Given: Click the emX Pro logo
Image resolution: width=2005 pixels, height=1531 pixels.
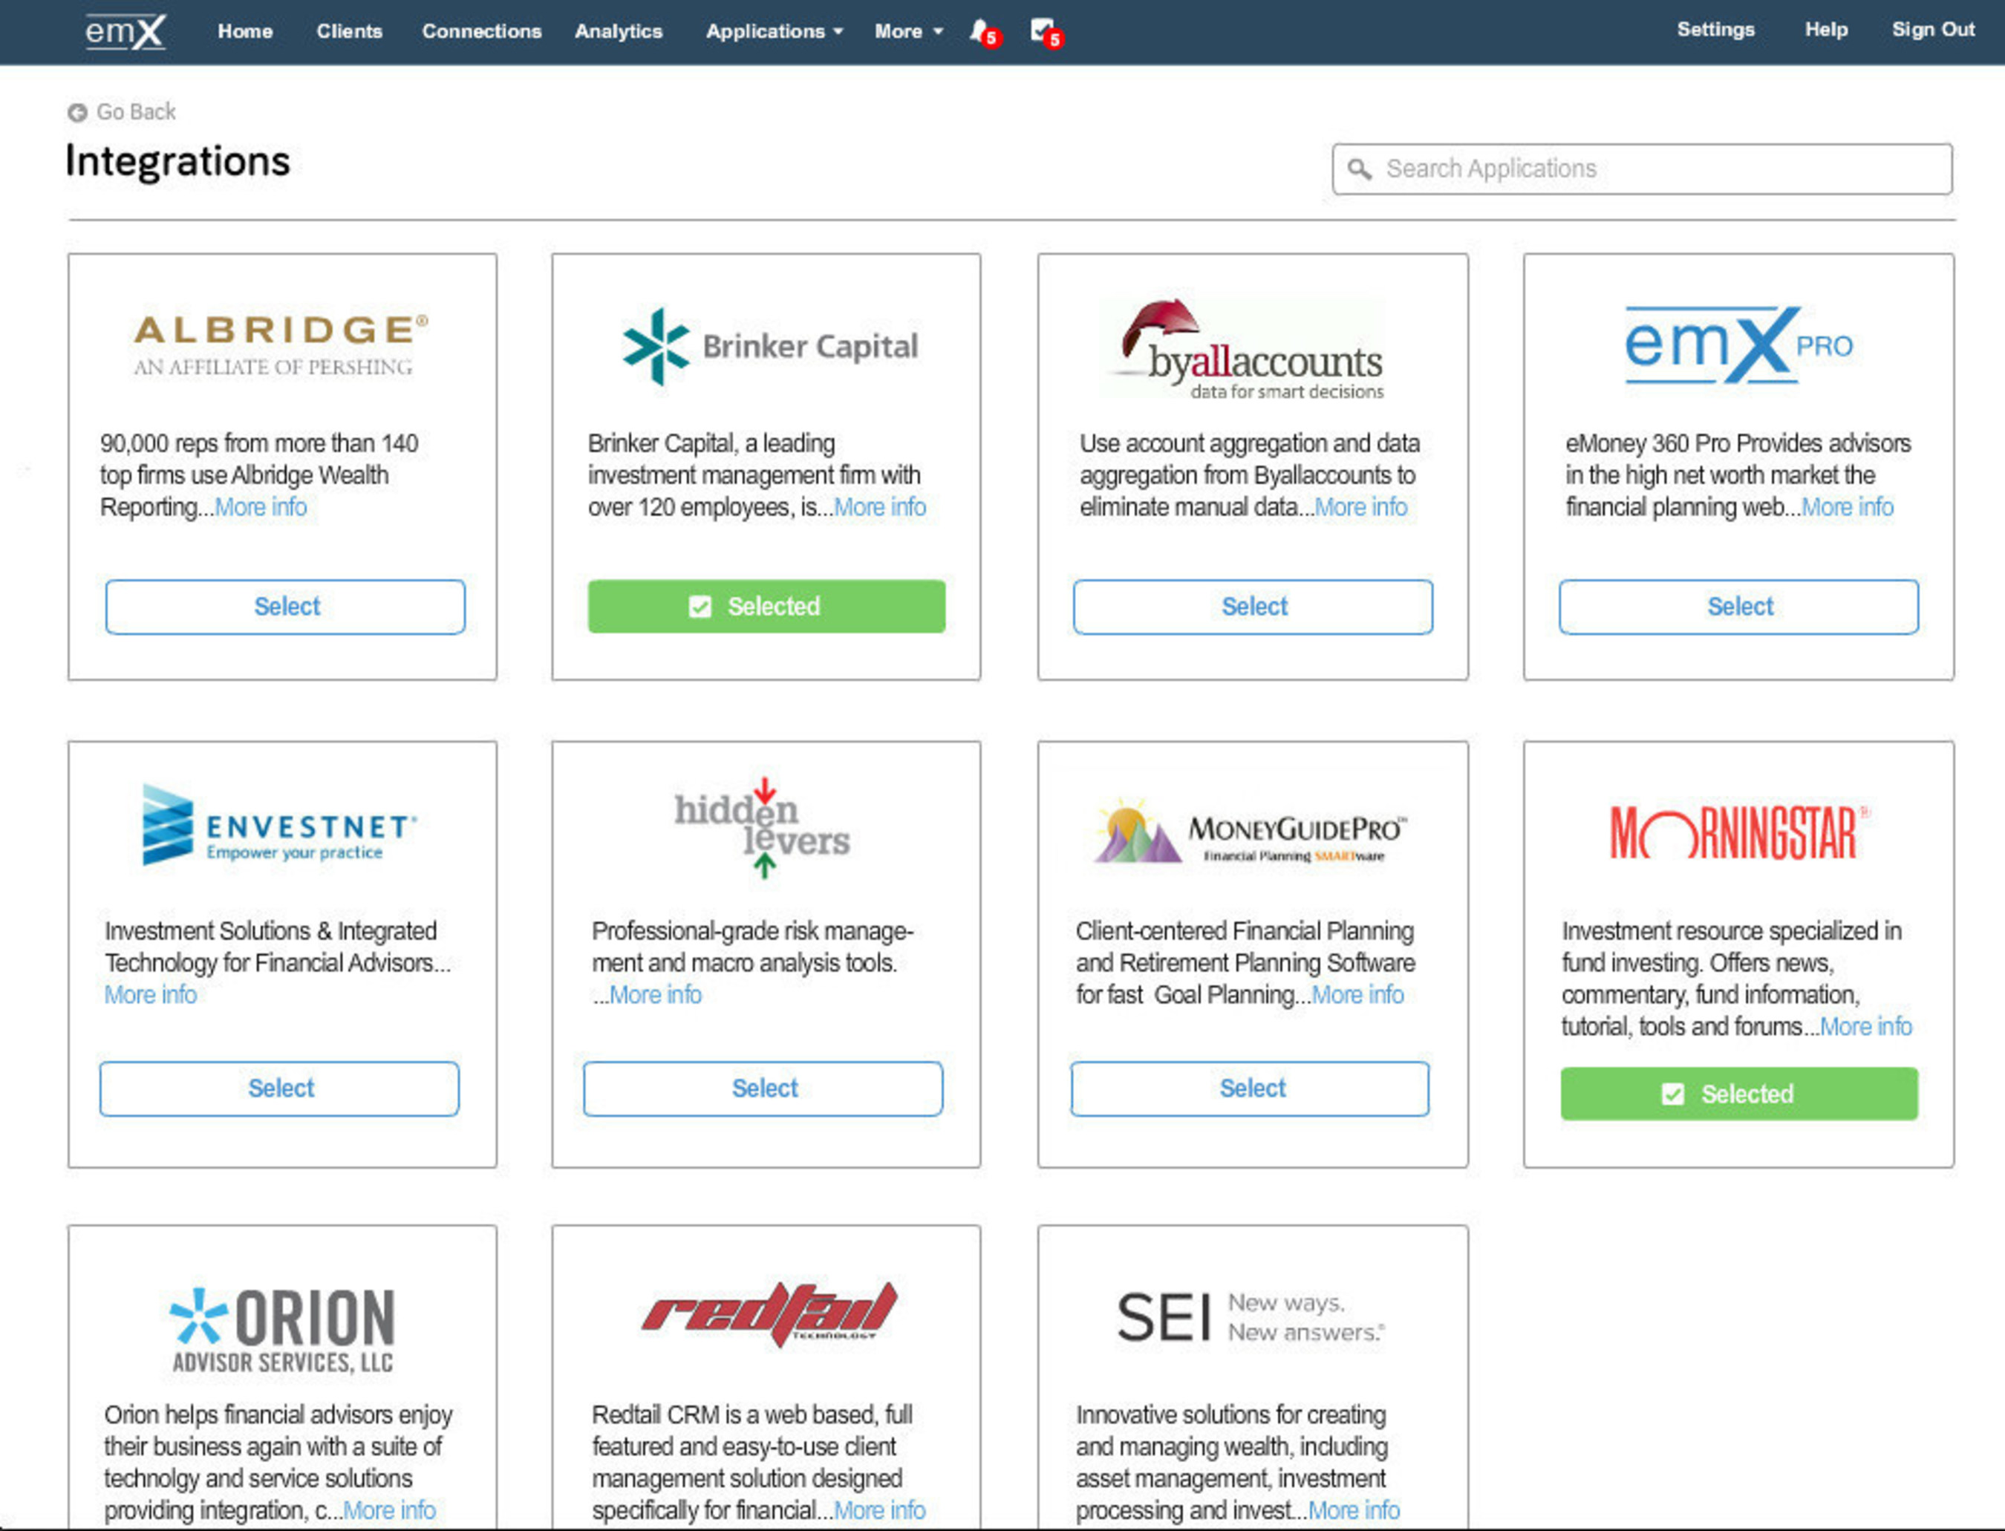Looking at the screenshot, I should [x=1739, y=345].
